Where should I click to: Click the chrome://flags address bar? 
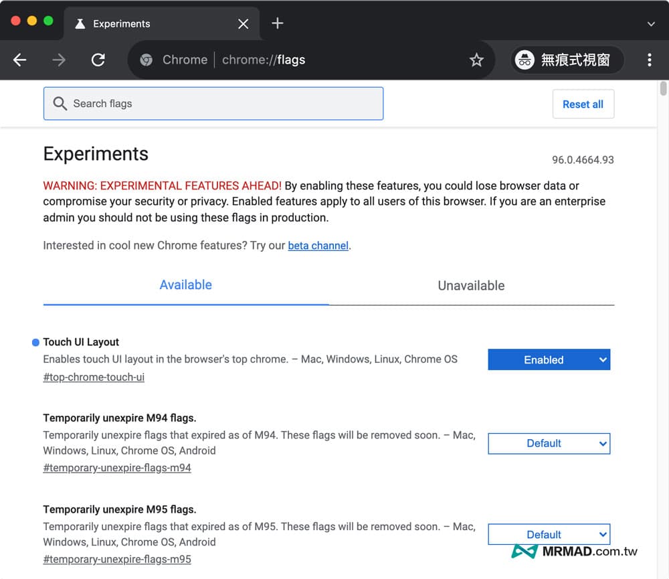coord(312,60)
